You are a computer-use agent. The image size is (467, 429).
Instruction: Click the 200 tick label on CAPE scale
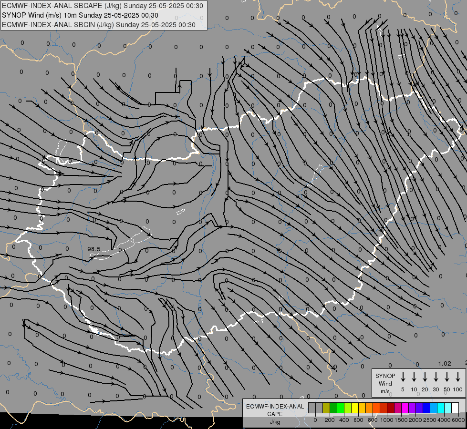(x=330, y=420)
